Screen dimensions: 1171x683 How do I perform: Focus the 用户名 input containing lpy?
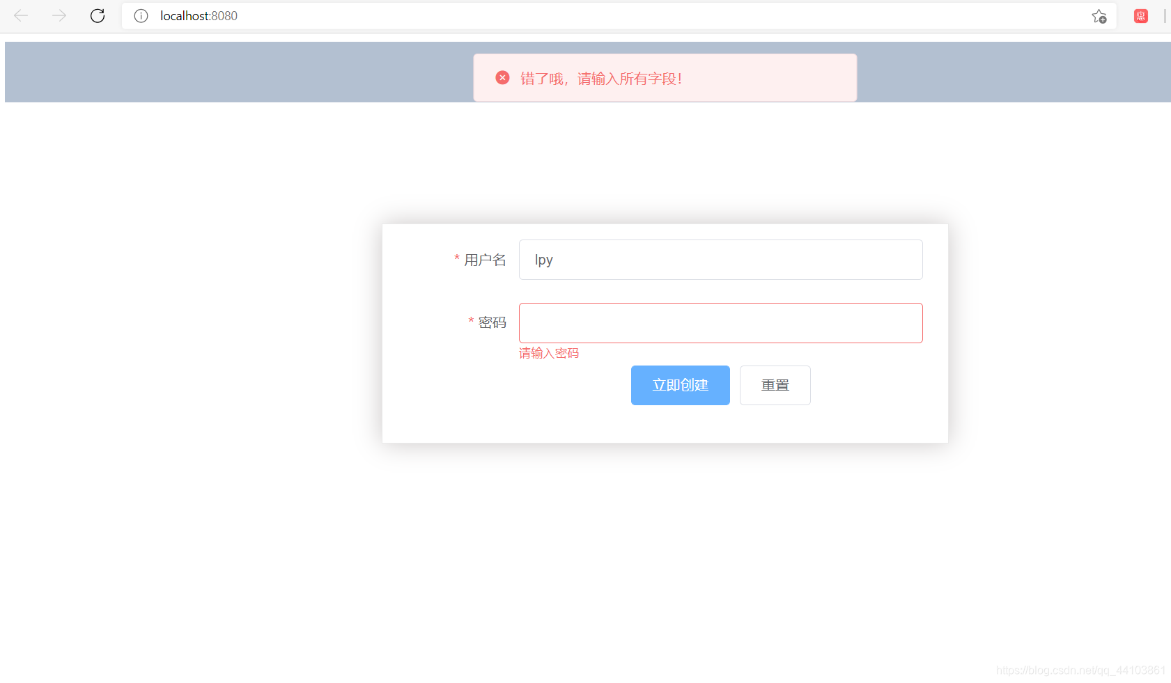click(721, 260)
